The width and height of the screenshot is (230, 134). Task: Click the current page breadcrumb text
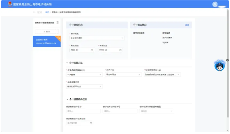click(66, 12)
